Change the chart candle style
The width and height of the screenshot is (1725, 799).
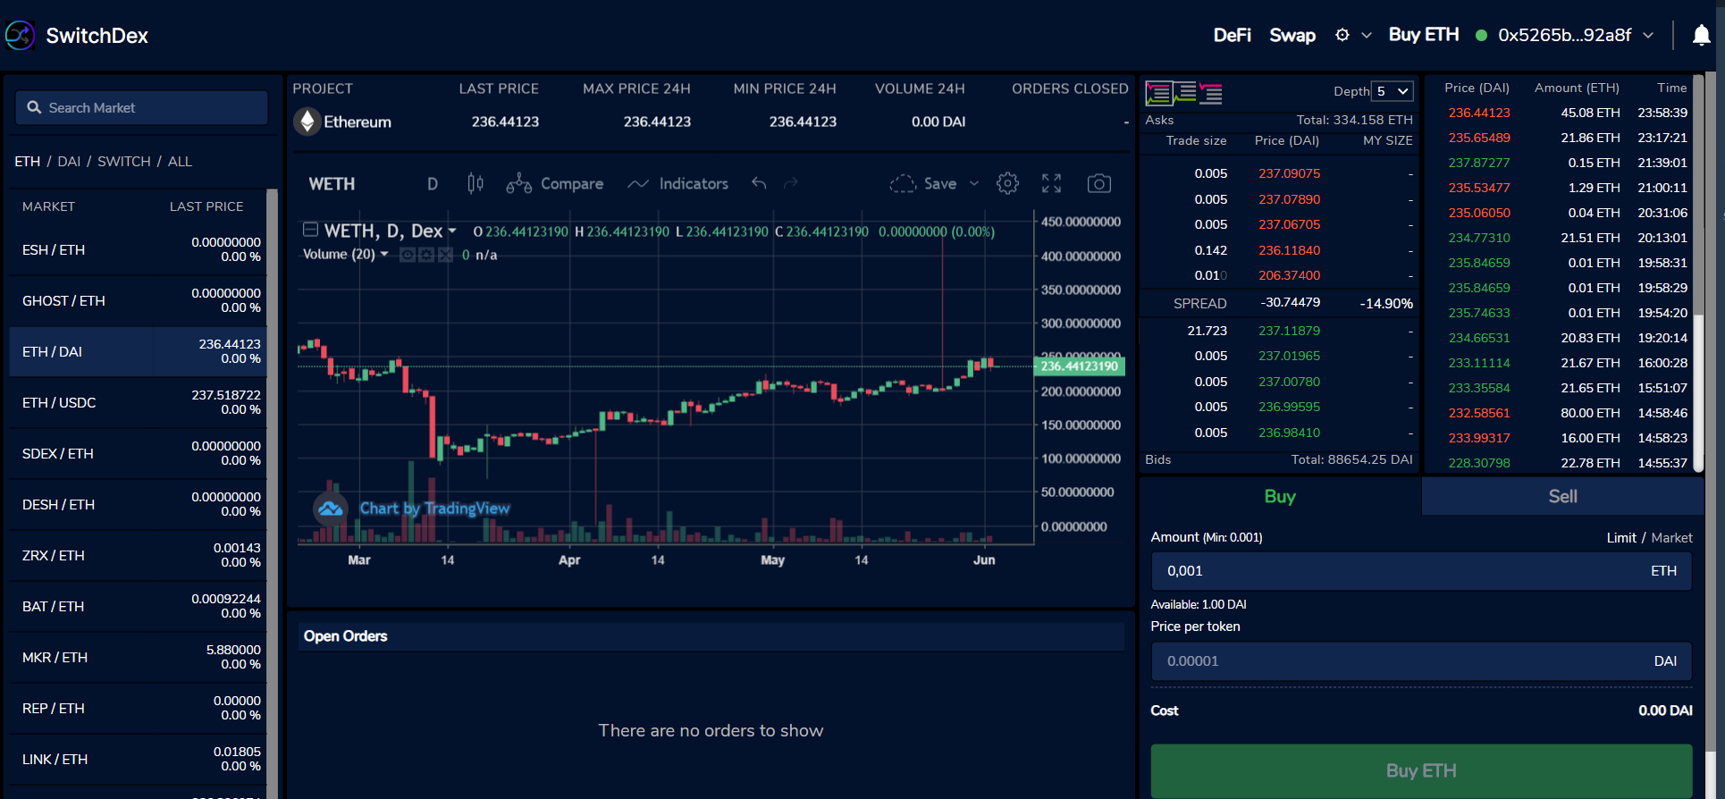pyautogui.click(x=475, y=183)
